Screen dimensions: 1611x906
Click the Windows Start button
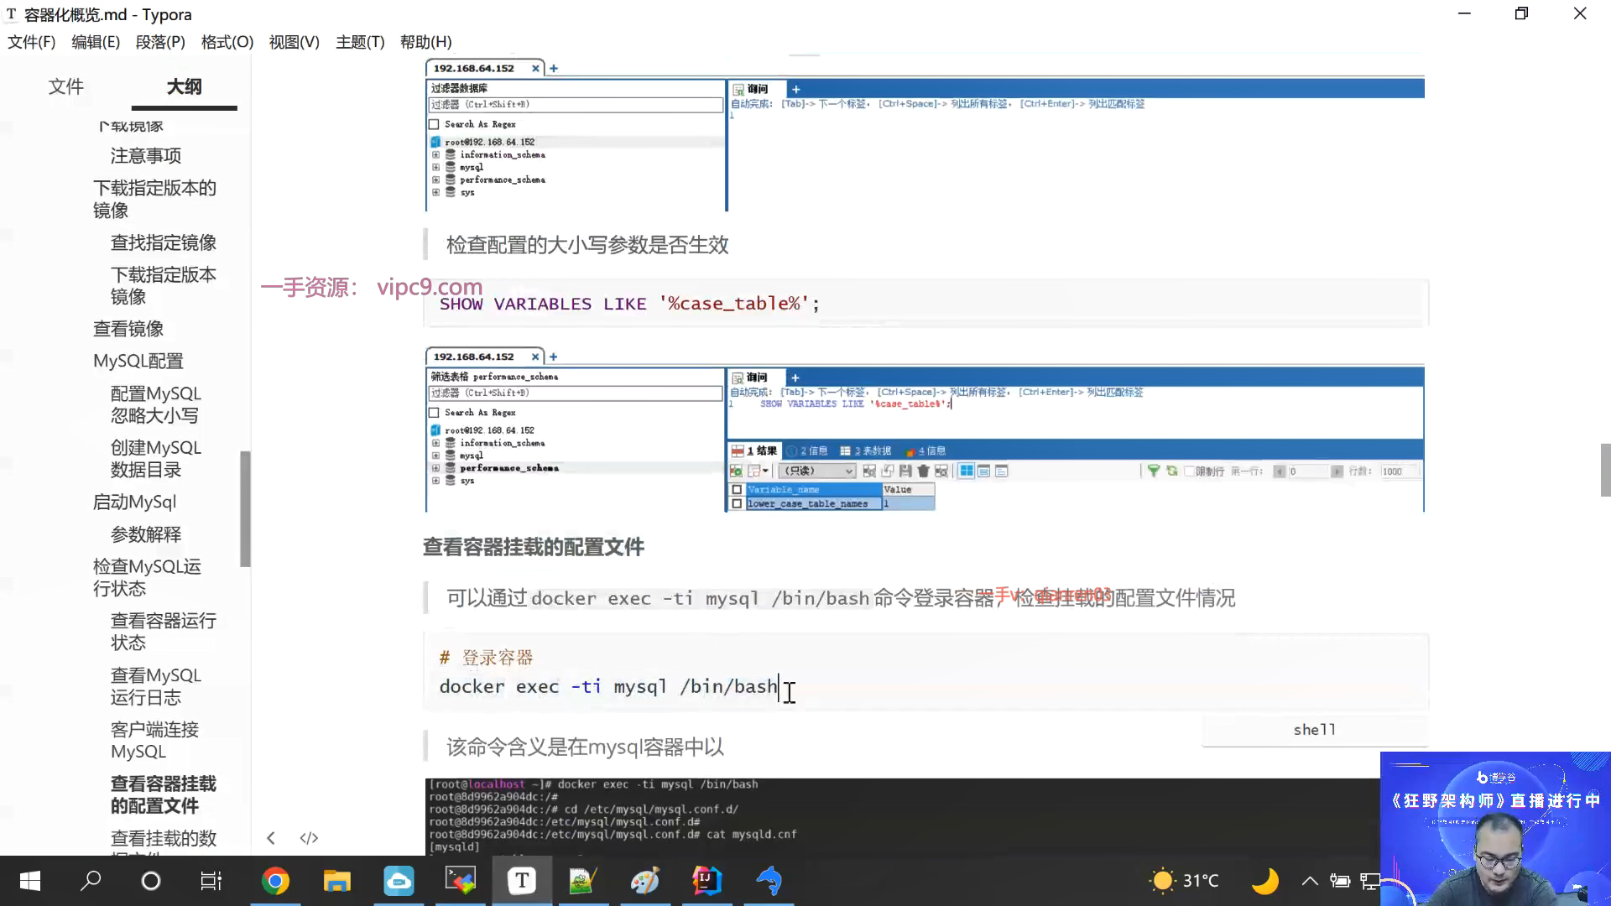(x=30, y=881)
